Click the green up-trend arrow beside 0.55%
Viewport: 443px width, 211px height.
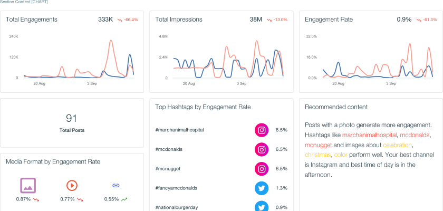point(124,199)
